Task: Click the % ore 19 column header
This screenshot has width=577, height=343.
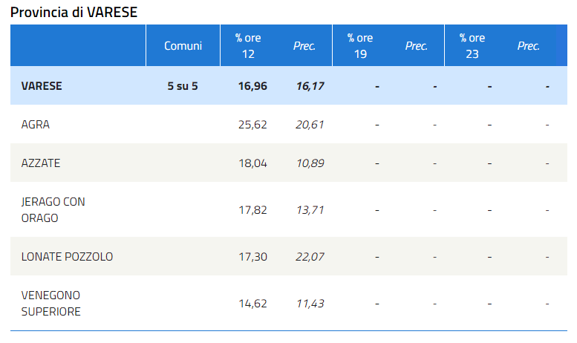Action: tap(360, 46)
